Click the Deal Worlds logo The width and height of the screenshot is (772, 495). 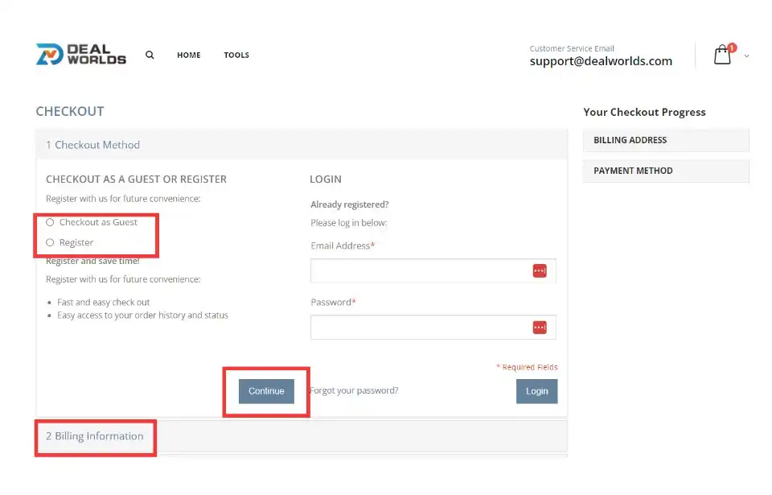(x=81, y=55)
